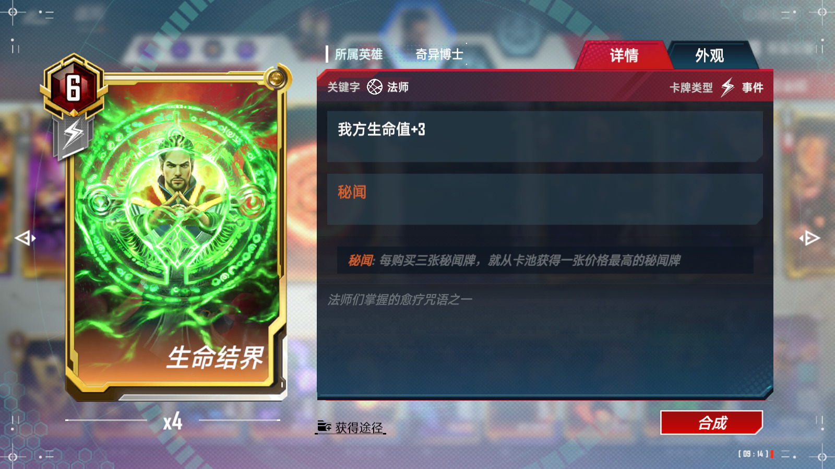Click the 法师 keyword label
Image resolution: width=835 pixels, height=469 pixels.
click(x=398, y=87)
